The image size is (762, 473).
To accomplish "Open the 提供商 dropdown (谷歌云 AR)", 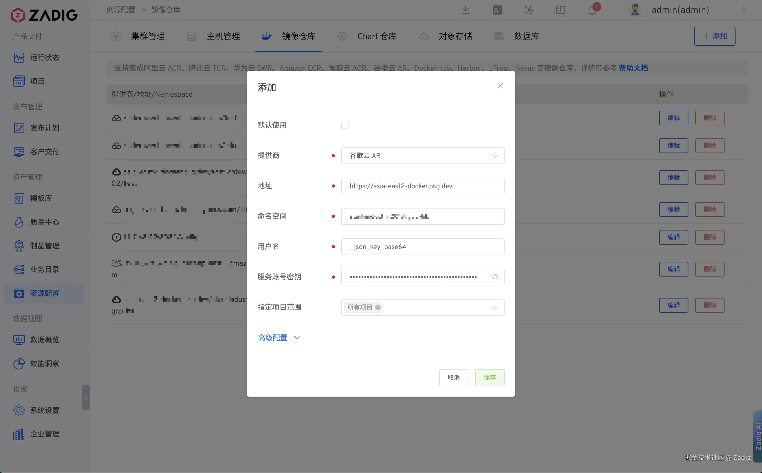I will click(422, 156).
